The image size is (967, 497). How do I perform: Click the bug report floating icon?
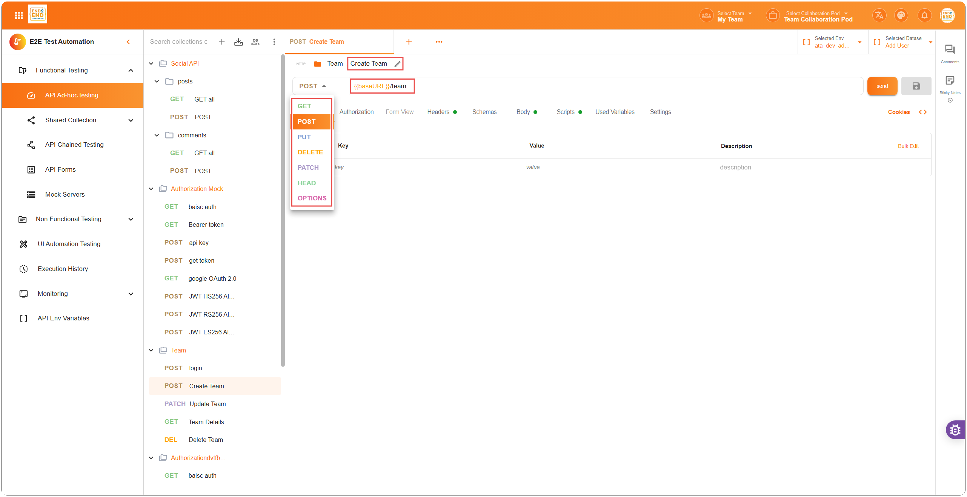click(x=955, y=429)
